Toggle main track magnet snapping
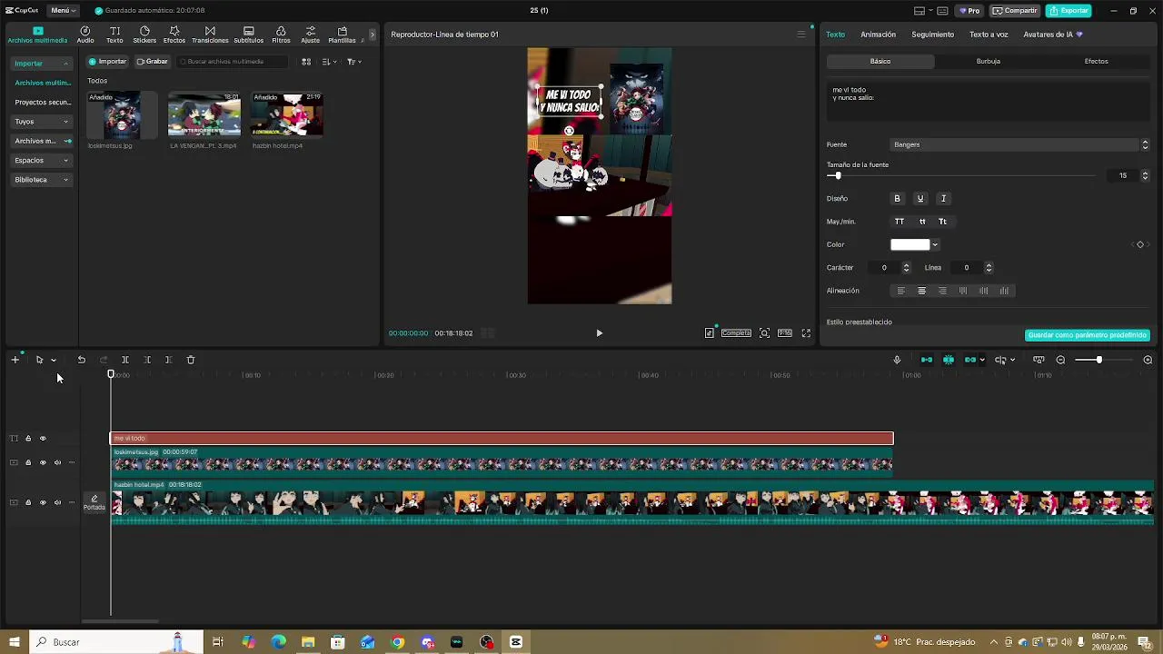Viewport: 1163px width, 654px height. (927, 360)
